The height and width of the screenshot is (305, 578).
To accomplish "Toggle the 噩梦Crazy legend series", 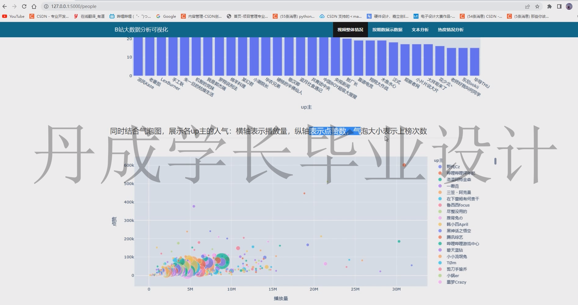I will [x=452, y=282].
